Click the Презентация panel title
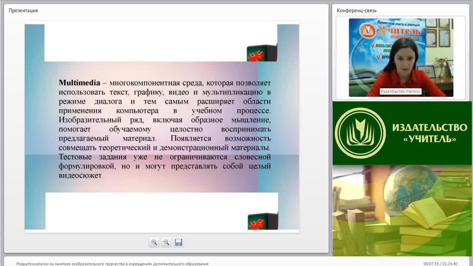The height and width of the screenshot is (266, 473). [x=23, y=10]
